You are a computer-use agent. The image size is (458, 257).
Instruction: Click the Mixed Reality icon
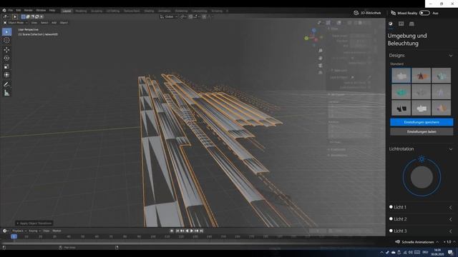pos(393,13)
